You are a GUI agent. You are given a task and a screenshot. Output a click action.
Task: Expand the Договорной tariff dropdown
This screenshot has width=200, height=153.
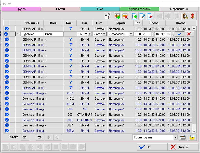coord(131,34)
